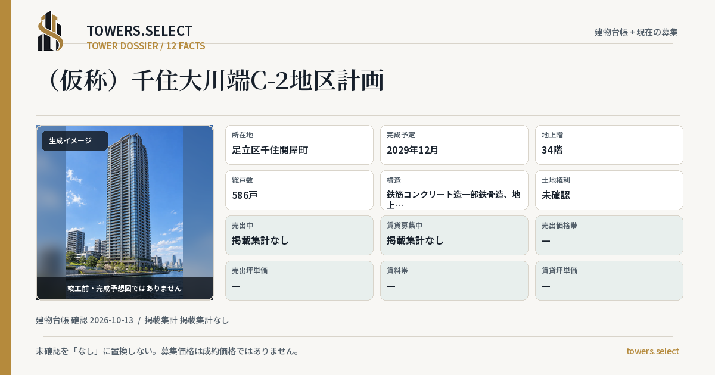The height and width of the screenshot is (375, 715).
Task: Select the 賃貸坪単価 card
Action: [609, 280]
